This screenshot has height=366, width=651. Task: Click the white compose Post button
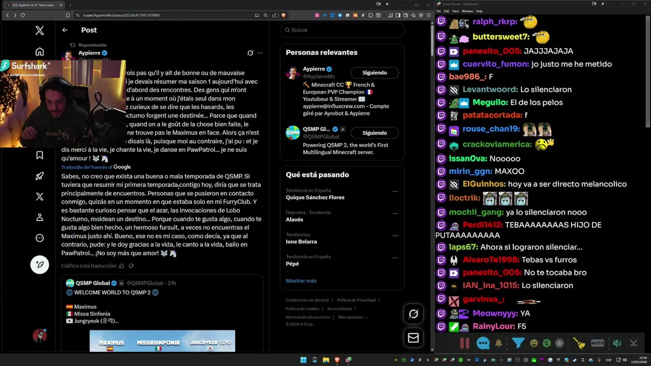click(40, 264)
